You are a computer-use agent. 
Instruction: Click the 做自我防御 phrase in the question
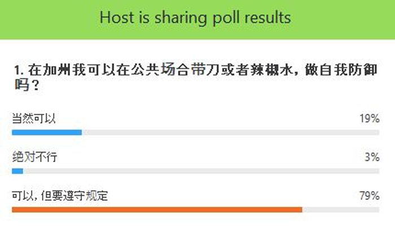point(341,70)
